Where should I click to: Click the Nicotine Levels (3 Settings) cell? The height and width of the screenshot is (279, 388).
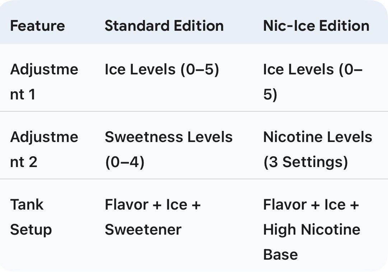coord(318,150)
